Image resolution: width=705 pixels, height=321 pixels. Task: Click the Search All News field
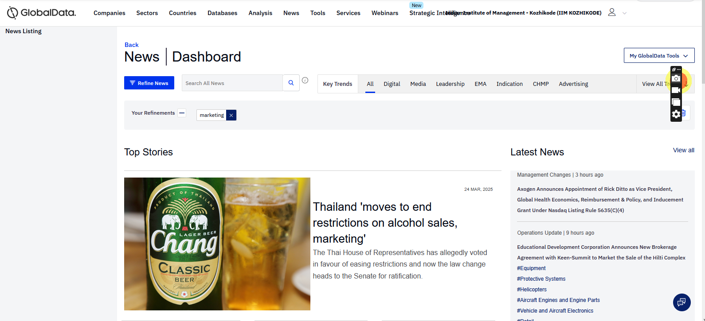pos(232,83)
